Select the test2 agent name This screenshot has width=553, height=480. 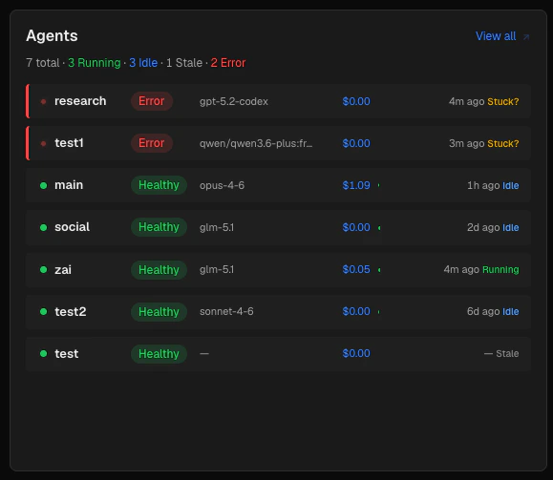pos(70,311)
